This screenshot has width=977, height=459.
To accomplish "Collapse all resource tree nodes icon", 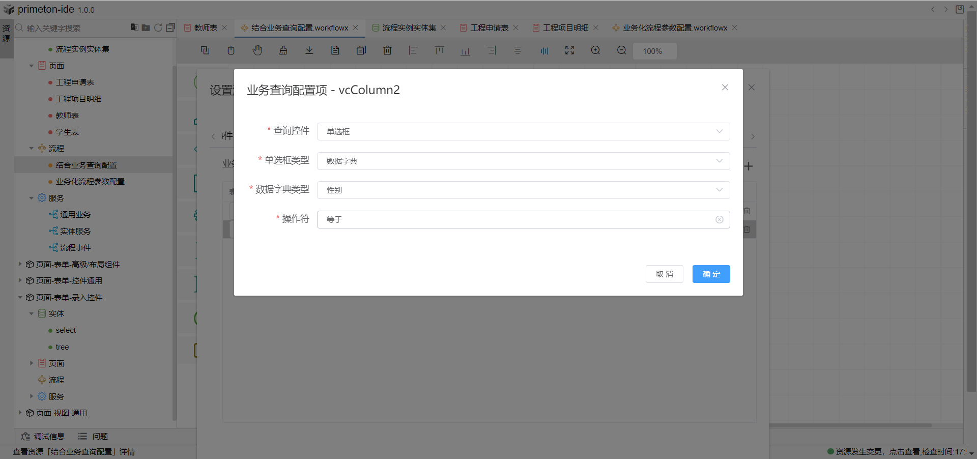I will tap(170, 27).
